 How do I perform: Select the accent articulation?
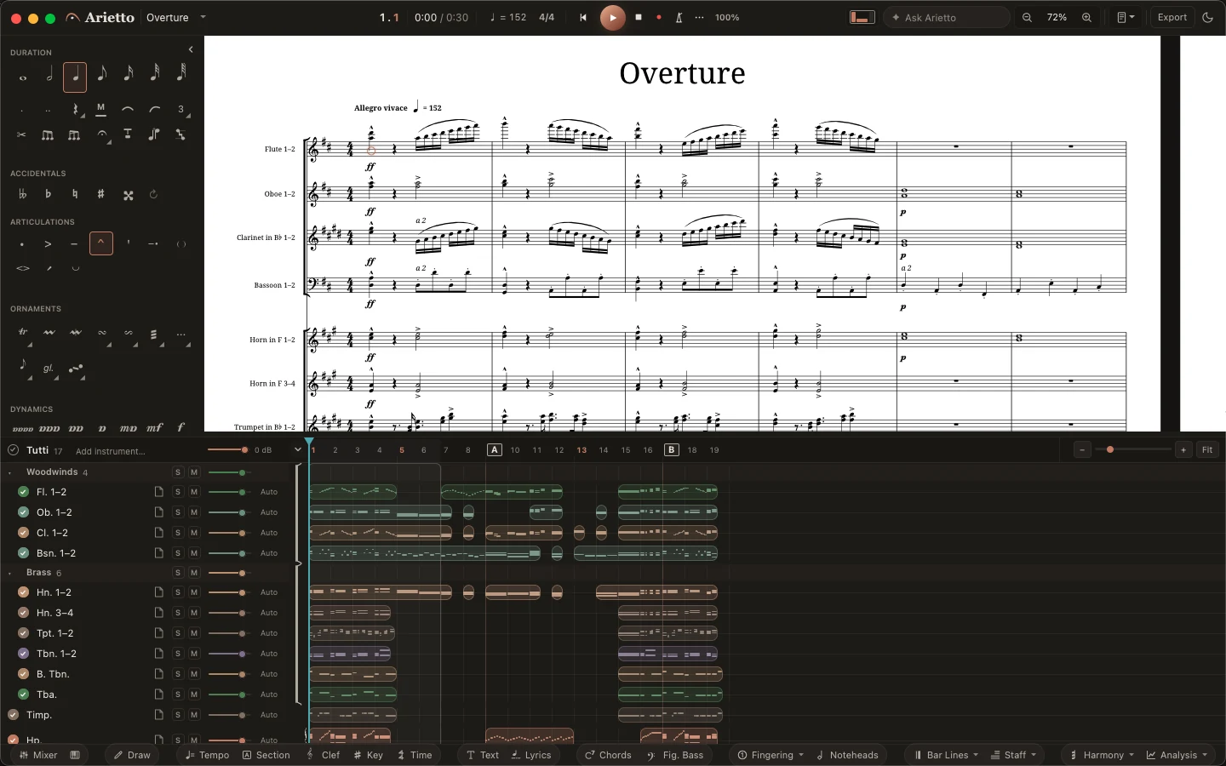click(x=49, y=244)
